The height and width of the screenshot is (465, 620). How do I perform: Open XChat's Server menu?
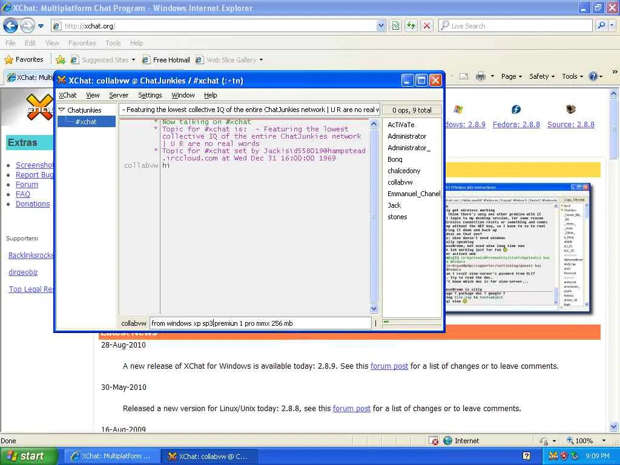(x=119, y=95)
